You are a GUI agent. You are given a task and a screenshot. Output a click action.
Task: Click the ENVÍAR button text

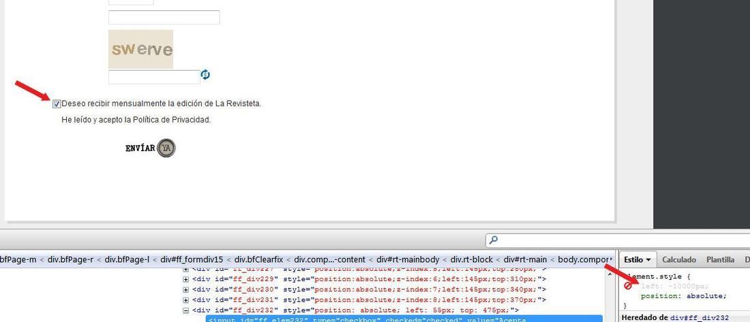(x=140, y=148)
